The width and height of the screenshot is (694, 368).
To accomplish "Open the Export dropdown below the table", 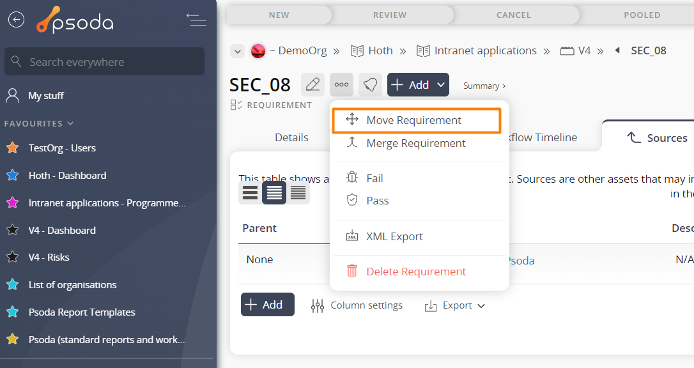I will [455, 305].
